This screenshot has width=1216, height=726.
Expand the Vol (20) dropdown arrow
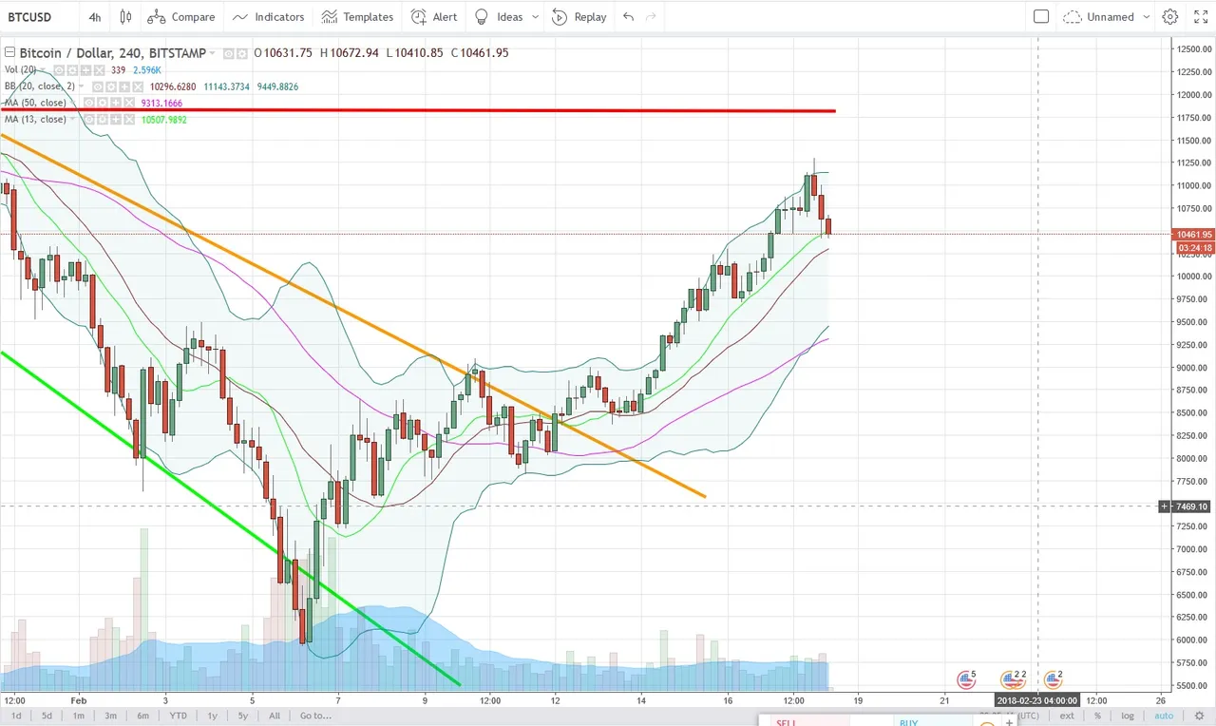click(x=43, y=69)
